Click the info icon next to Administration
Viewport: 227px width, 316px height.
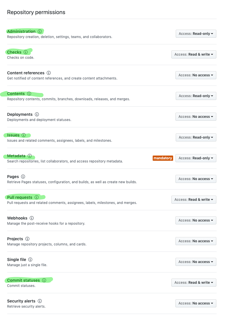[40, 31]
